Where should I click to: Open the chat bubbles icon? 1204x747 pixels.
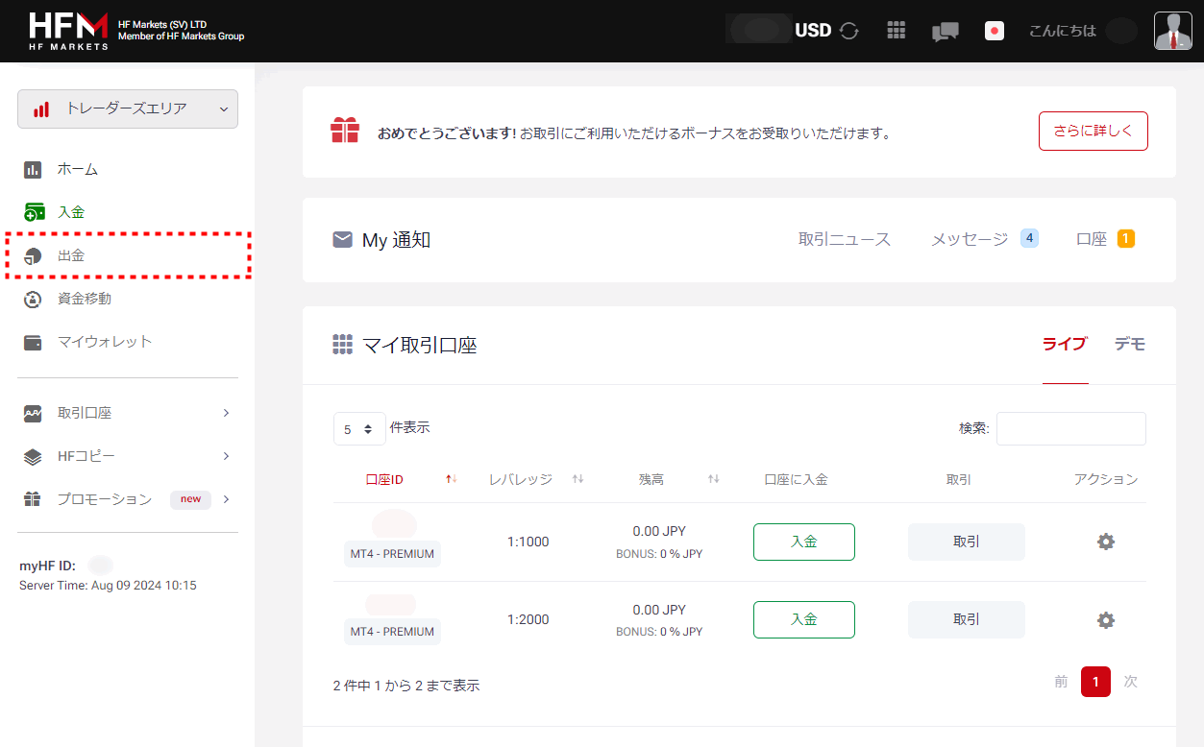[x=946, y=32]
